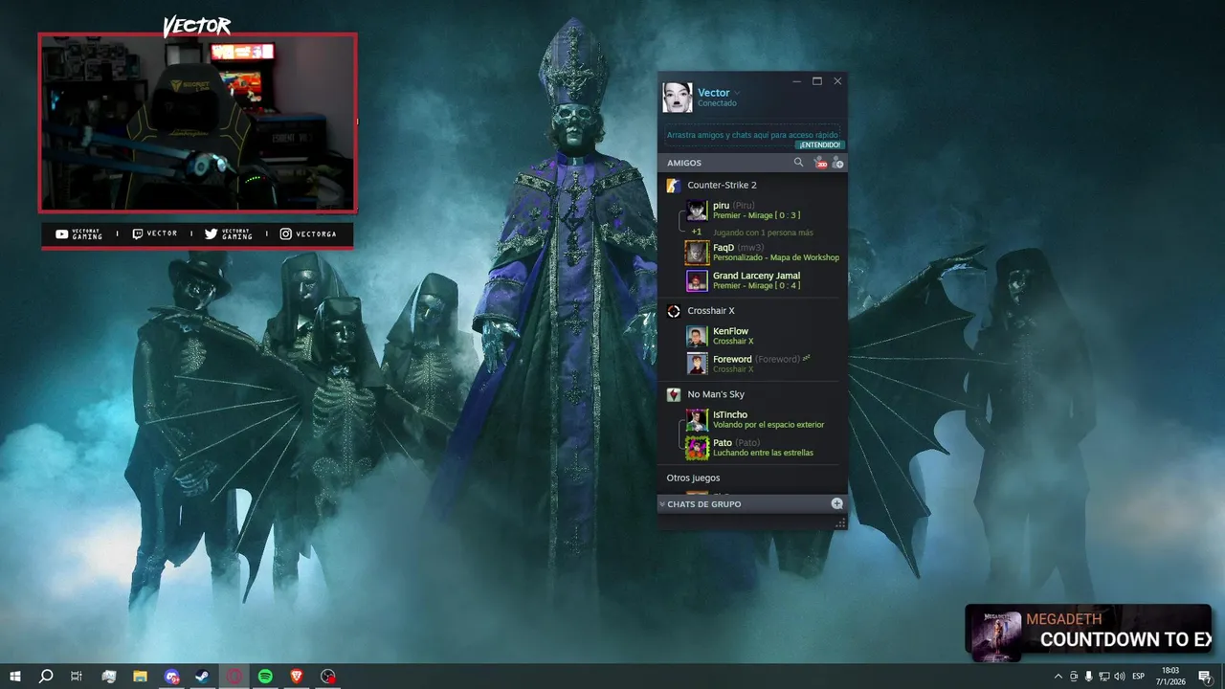This screenshot has width=1225, height=689.
Task: Click 'Volando por el espacio exterior' status
Action: (x=768, y=425)
